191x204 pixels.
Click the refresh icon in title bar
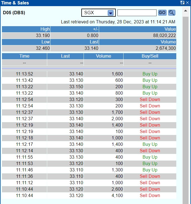pyautogui.click(x=182, y=3)
